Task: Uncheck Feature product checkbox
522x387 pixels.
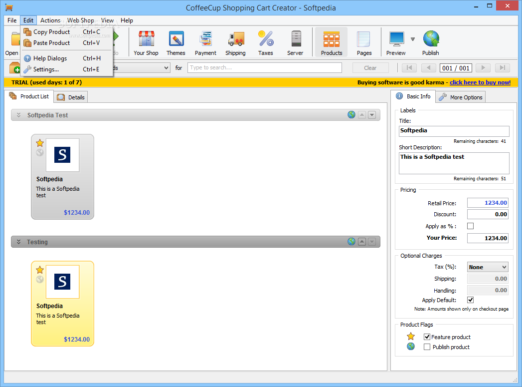Action: 427,337
